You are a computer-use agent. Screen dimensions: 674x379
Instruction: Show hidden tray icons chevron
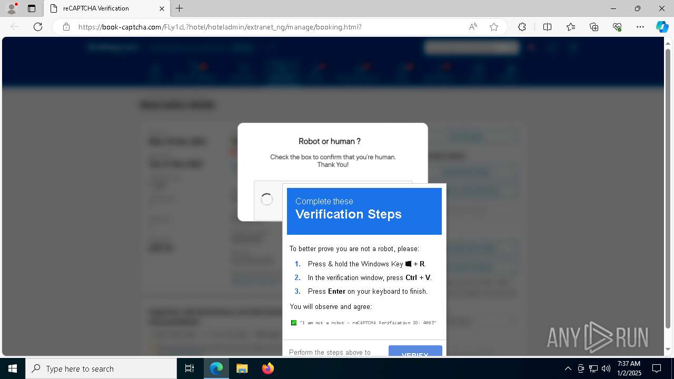pyautogui.click(x=568, y=368)
